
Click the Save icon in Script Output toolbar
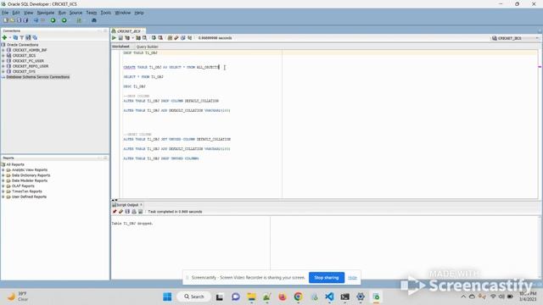127,212
